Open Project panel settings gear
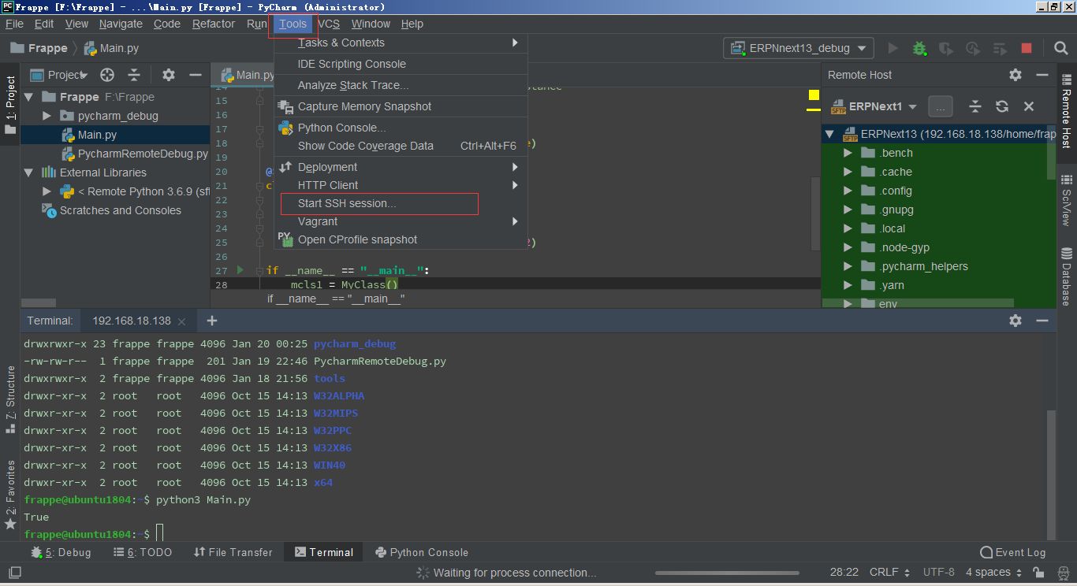This screenshot has width=1077, height=586. tap(169, 75)
